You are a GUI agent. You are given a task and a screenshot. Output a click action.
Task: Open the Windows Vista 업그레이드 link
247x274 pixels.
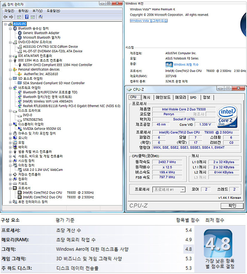pos(149,21)
